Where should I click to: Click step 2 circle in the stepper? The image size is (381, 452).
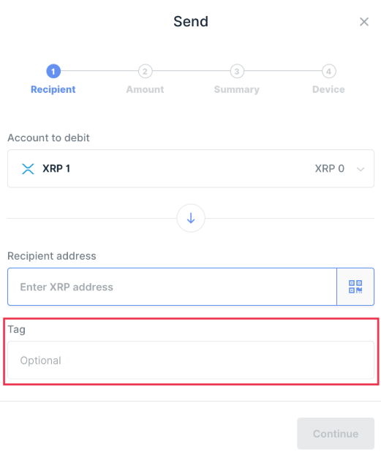click(145, 71)
